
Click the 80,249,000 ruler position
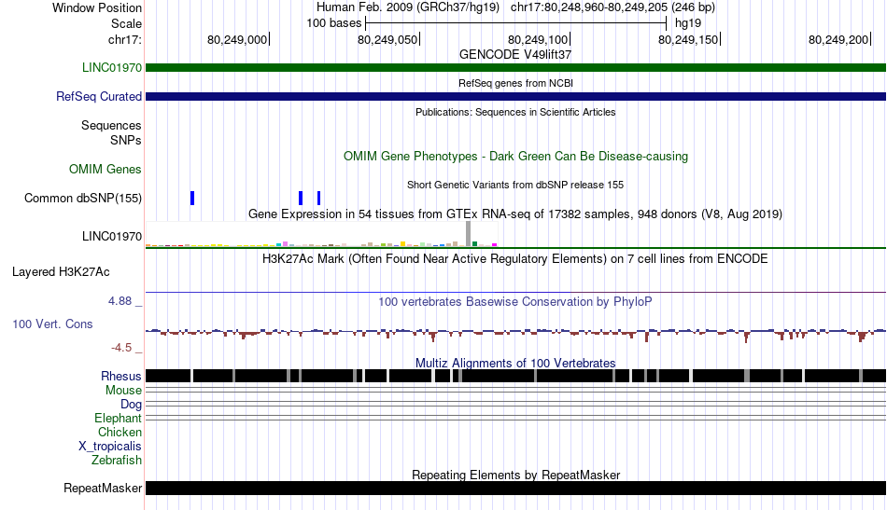tap(237, 39)
